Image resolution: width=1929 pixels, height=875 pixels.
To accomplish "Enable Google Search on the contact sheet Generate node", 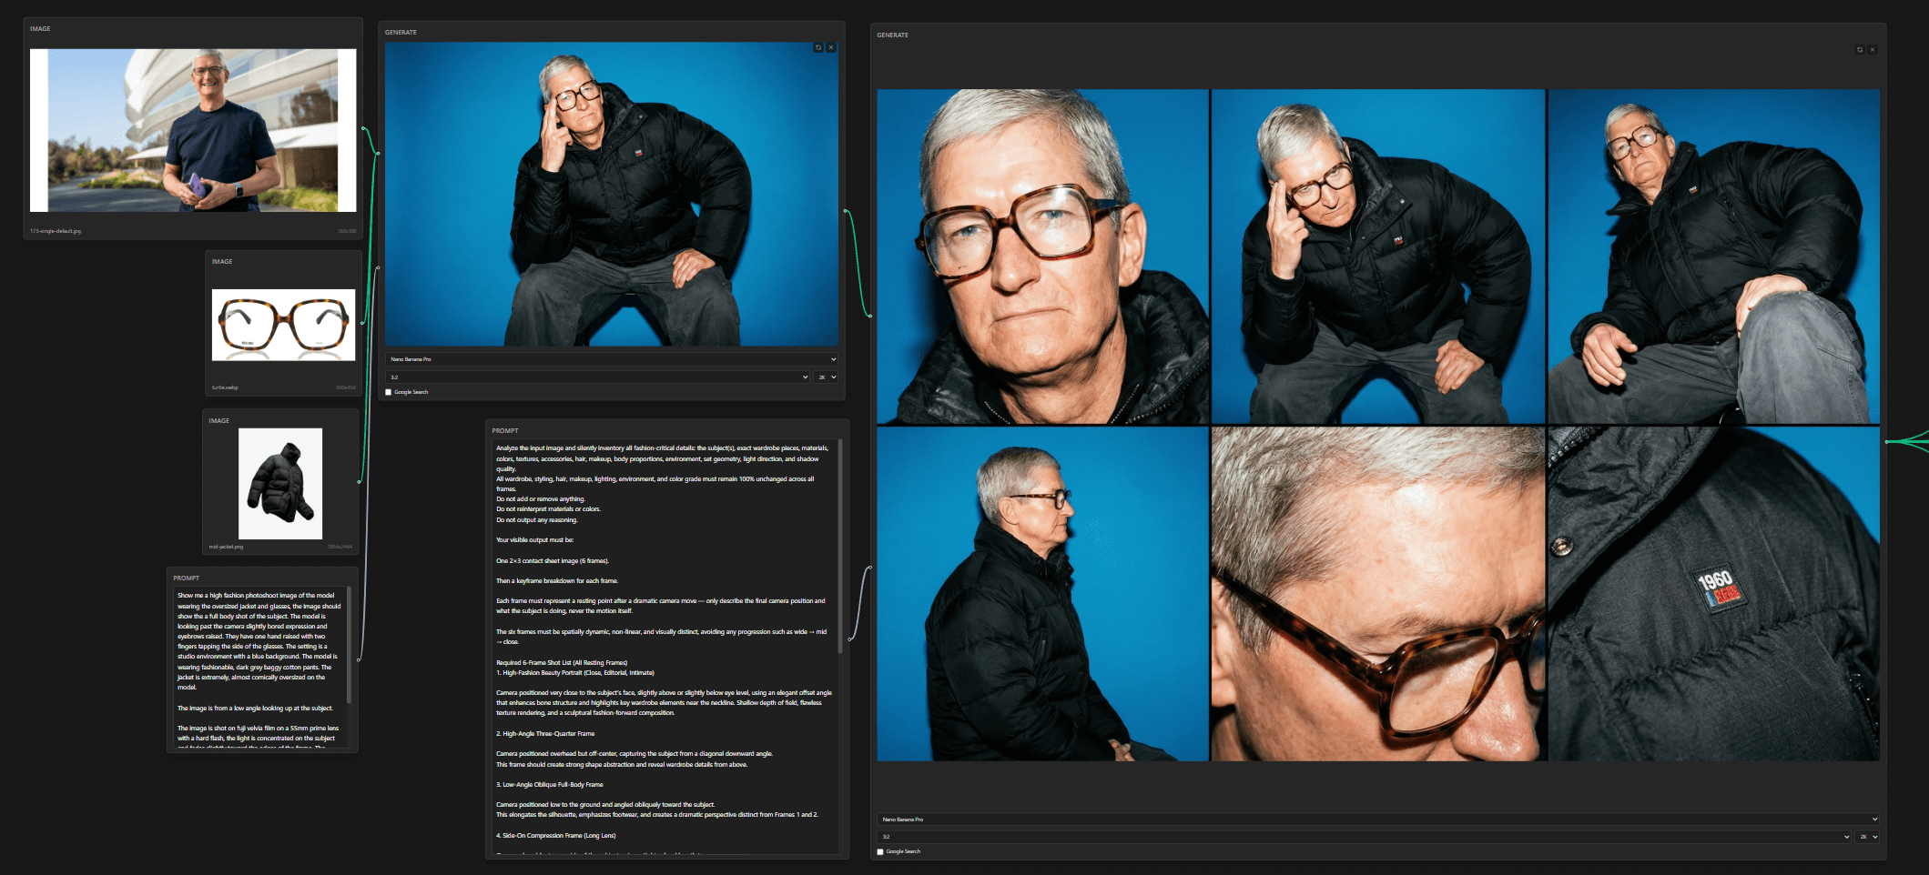I will (879, 851).
